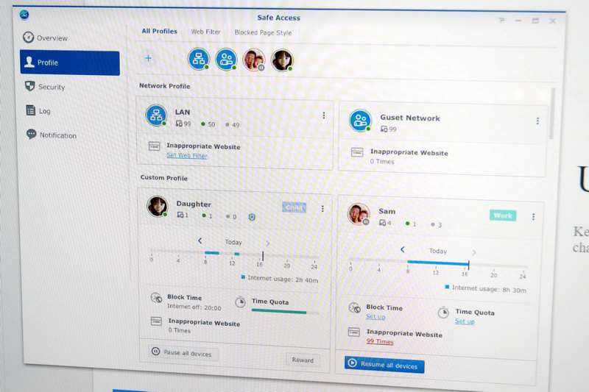
Task: Open Notification settings in sidebar
Action: click(x=51, y=135)
